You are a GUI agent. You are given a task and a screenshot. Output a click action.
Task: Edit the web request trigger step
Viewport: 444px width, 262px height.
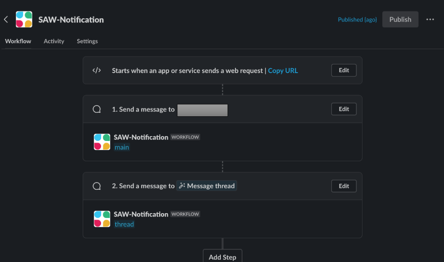click(343, 70)
